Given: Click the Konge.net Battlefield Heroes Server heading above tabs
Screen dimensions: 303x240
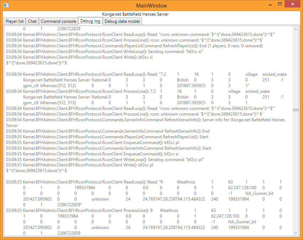Looking at the screenshot, I should [x=135, y=14].
